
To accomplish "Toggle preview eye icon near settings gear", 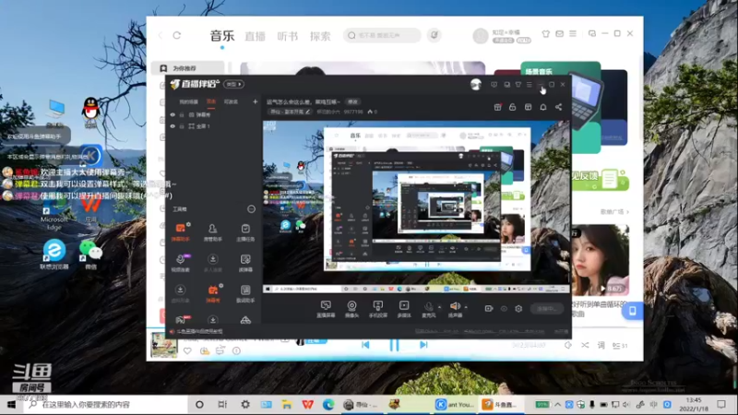I will coord(504,309).
